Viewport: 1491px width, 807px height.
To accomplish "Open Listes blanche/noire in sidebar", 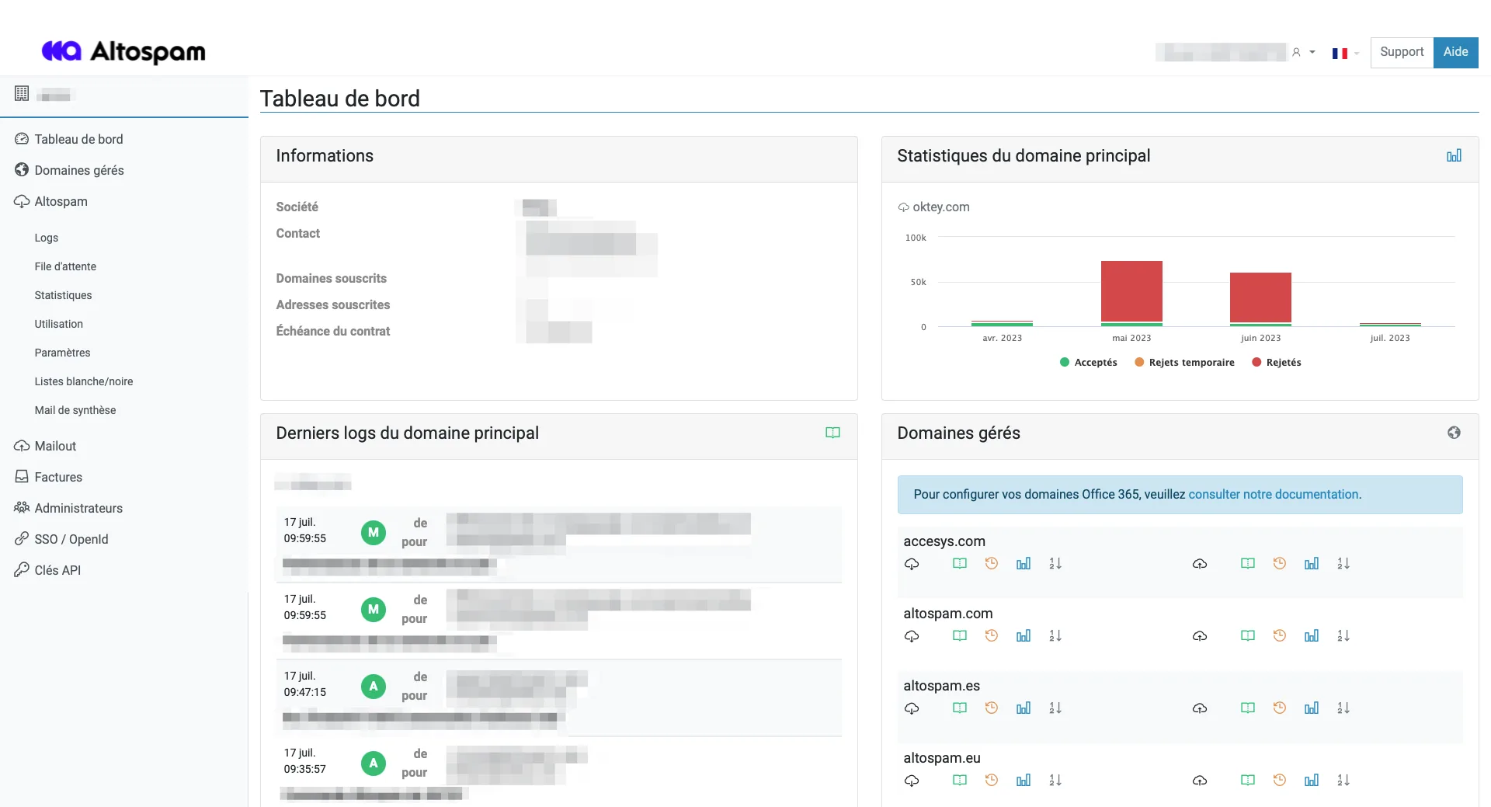I will tap(83, 382).
